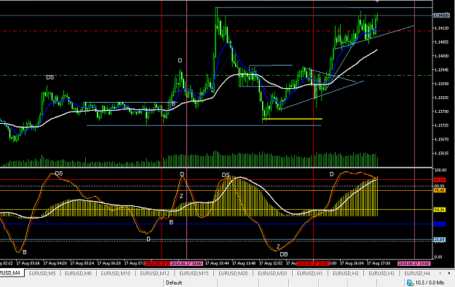455x287 pixels.
Task: Click the 10.5 / 0.0 Mb traffic indicator
Action: (430, 283)
